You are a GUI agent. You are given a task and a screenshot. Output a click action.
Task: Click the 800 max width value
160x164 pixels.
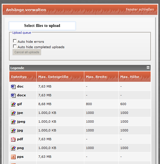[89, 104]
